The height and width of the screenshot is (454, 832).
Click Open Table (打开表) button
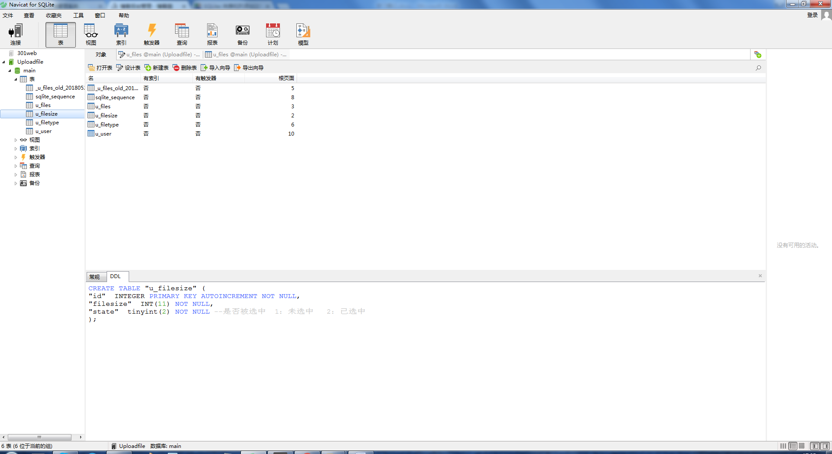tap(100, 68)
